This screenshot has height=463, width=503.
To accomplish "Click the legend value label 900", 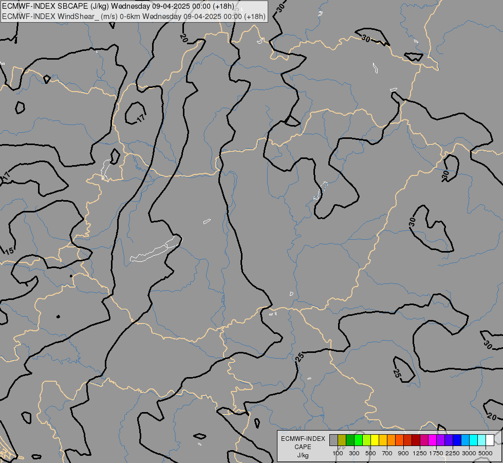I will tap(403, 453).
